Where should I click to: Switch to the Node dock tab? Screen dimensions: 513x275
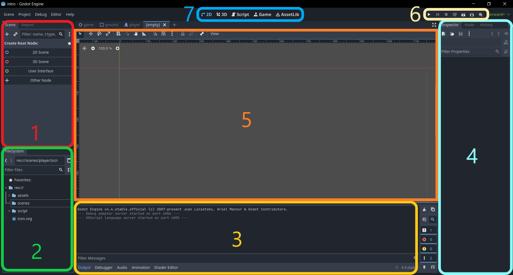pyautogui.click(x=469, y=25)
